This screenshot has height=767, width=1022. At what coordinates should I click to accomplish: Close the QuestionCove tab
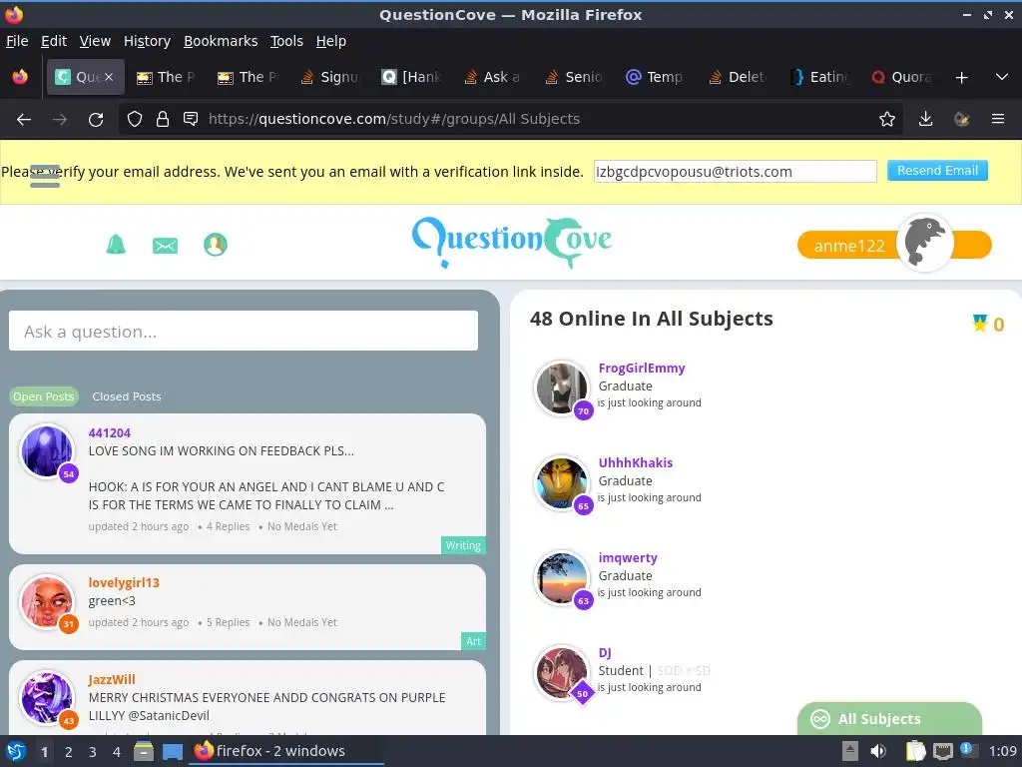pyautogui.click(x=109, y=77)
